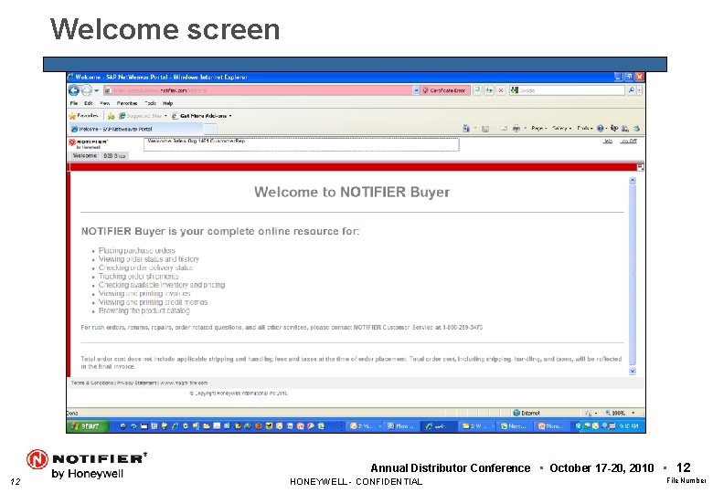Click the Terms & Conditions footer link
Image resolution: width=713 pixels, height=493 pixels.
(92, 383)
